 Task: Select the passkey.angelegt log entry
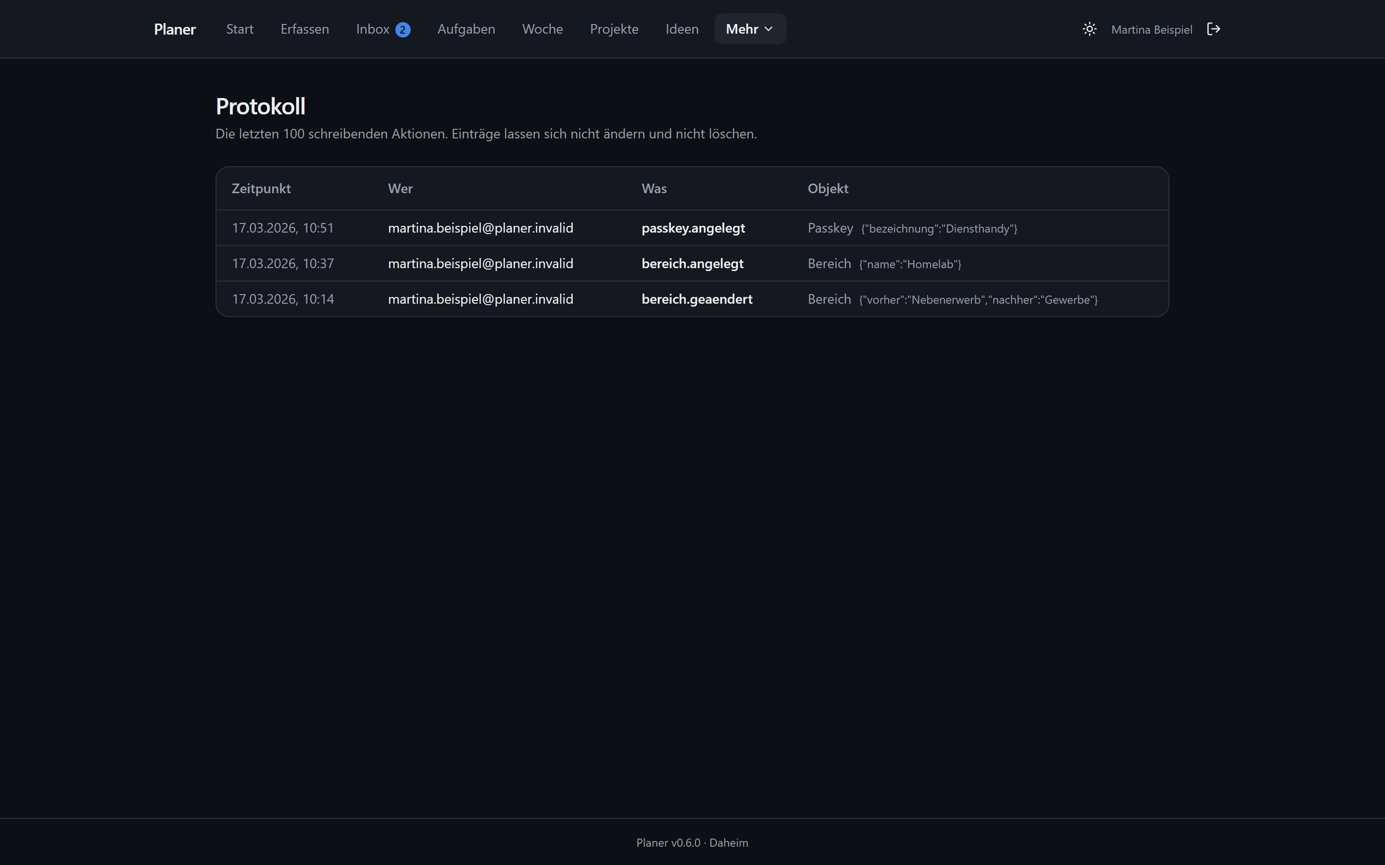coord(692,228)
